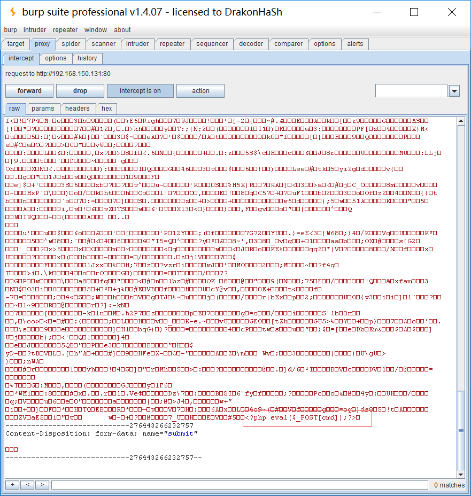
Task: View the alerts tab
Action: [x=355, y=44]
